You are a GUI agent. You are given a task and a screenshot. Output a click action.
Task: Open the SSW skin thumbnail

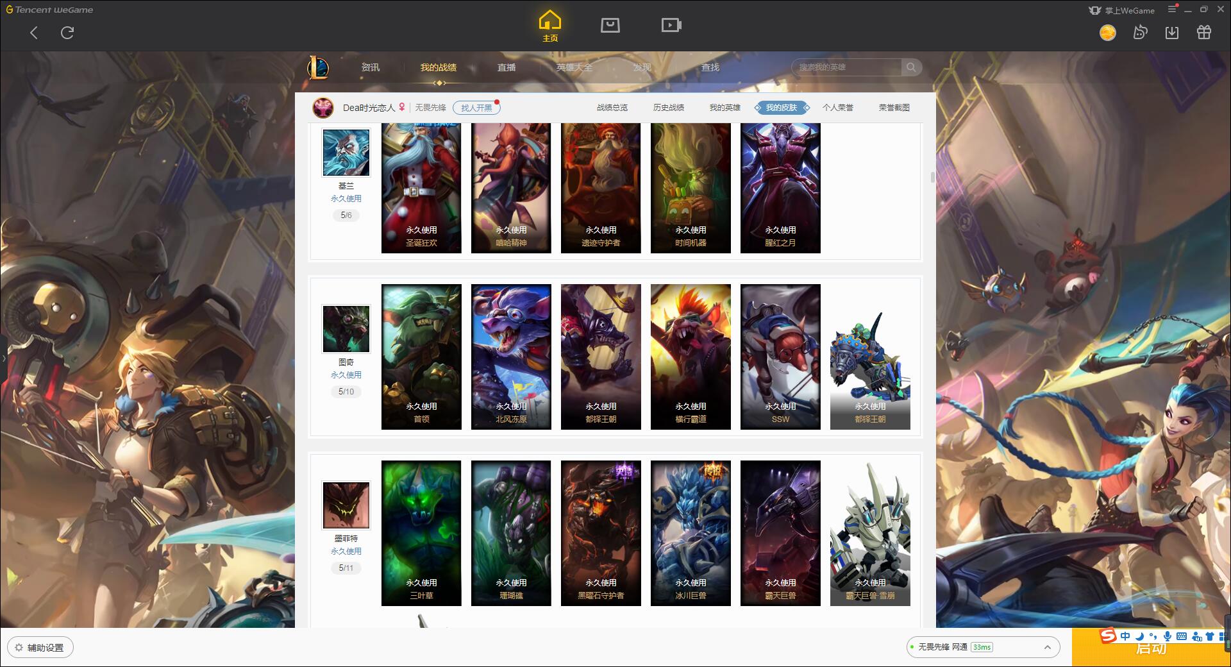click(x=780, y=357)
